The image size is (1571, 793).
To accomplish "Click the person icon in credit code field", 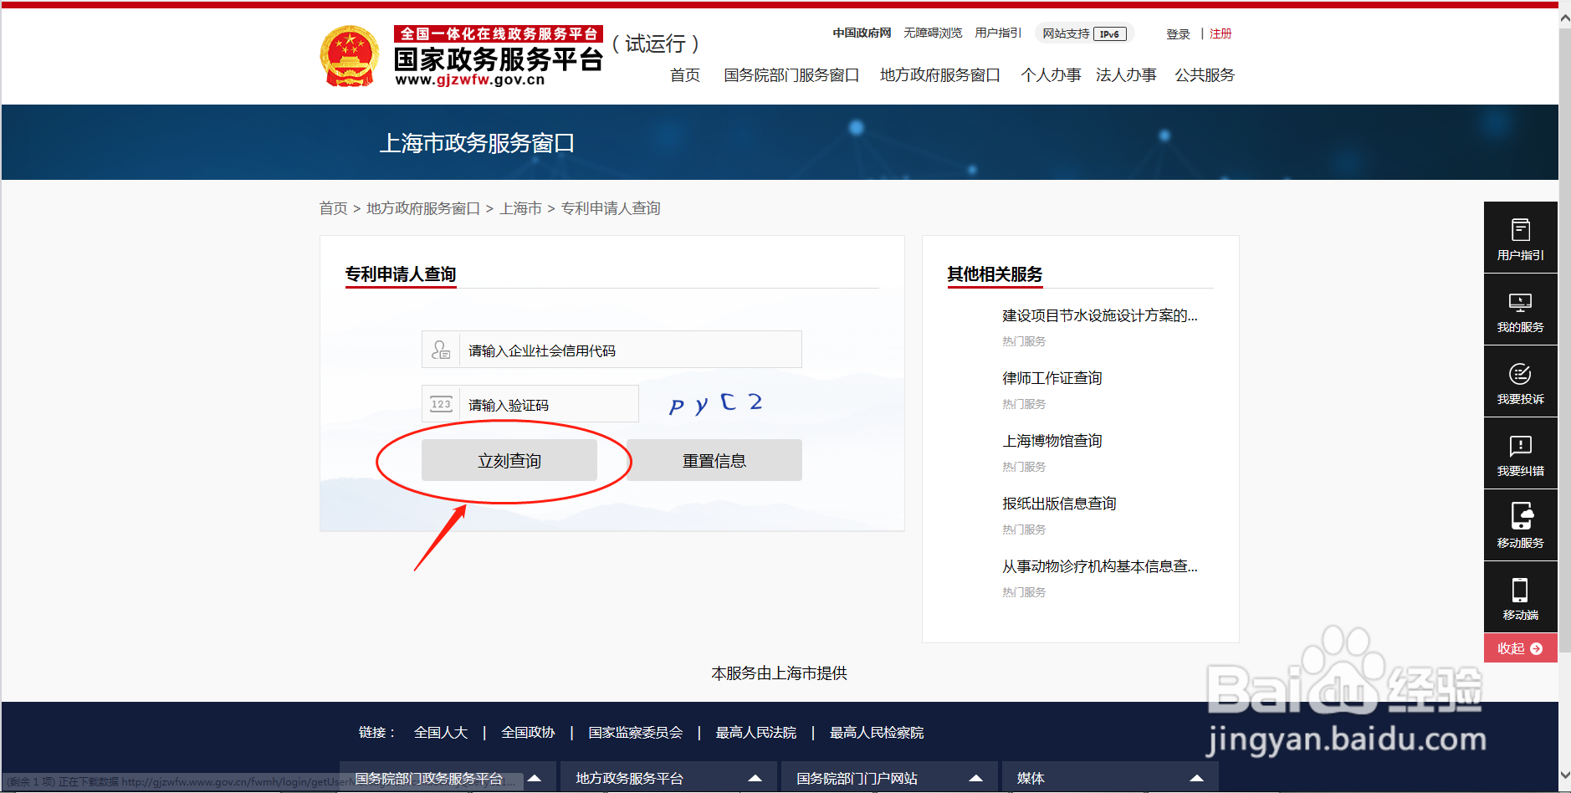I will 441,349.
